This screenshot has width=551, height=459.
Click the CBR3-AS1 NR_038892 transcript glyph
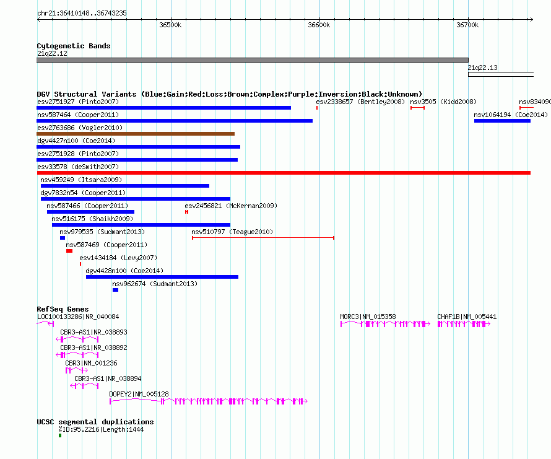[77, 354]
